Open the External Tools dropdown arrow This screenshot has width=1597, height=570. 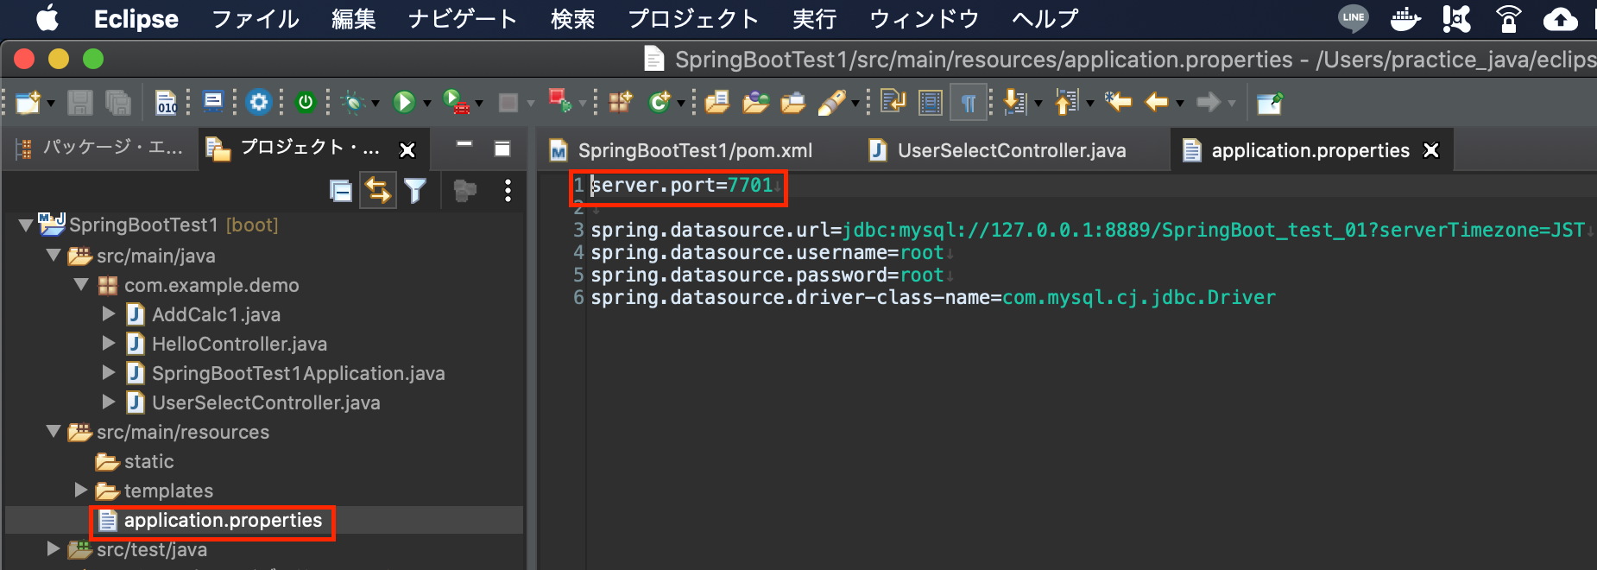click(x=479, y=104)
